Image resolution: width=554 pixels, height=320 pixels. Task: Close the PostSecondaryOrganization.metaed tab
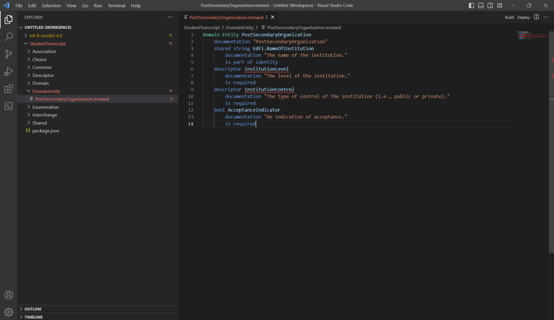(273, 17)
